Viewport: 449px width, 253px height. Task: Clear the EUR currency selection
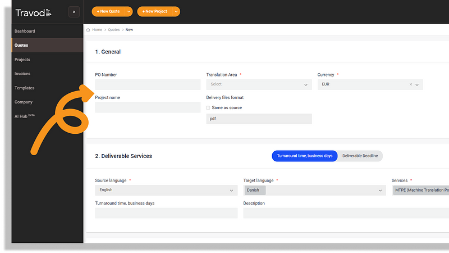(410, 84)
